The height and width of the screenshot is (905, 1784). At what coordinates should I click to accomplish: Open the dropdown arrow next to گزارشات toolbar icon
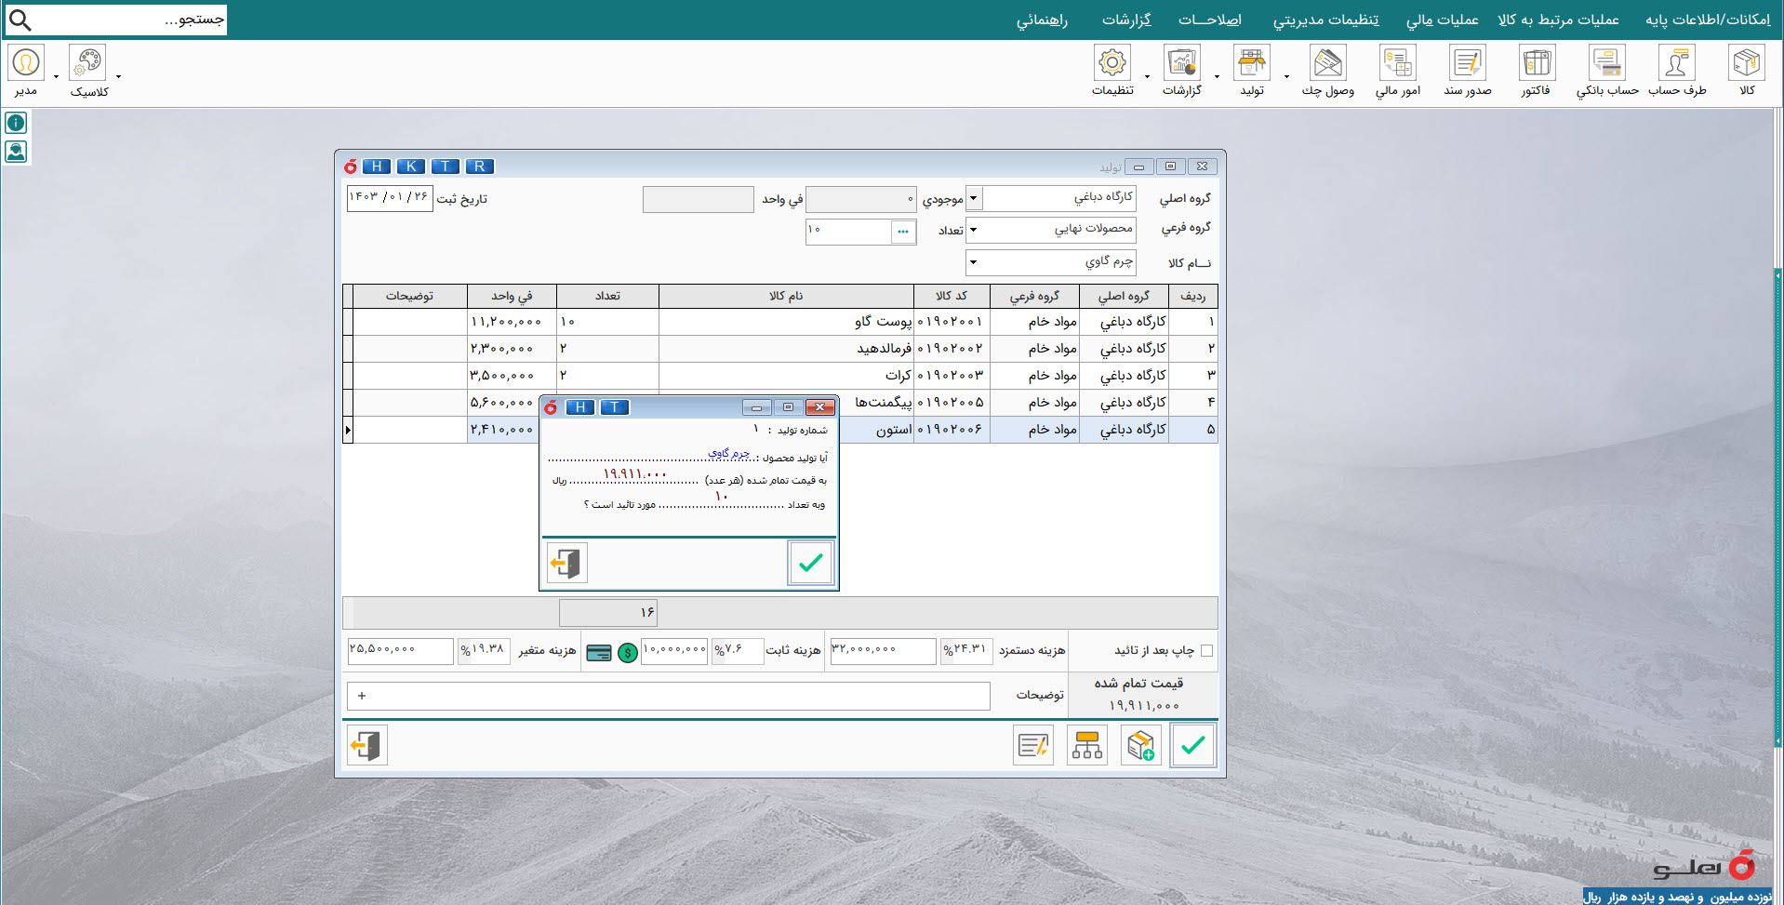pos(1217,76)
